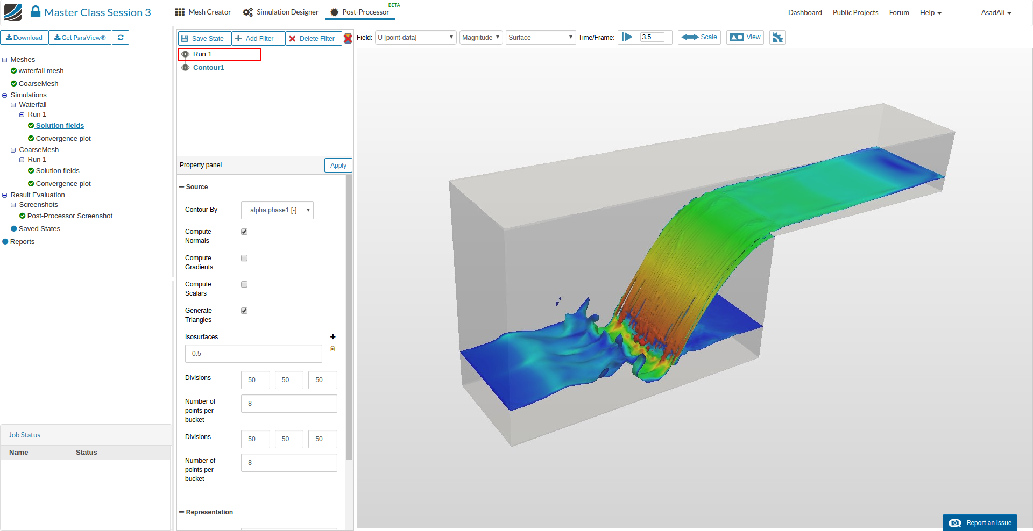Viewport: 1033px width, 531px height.
Task: Click the refresh icon beside Get ParaView
Action: 121,38
